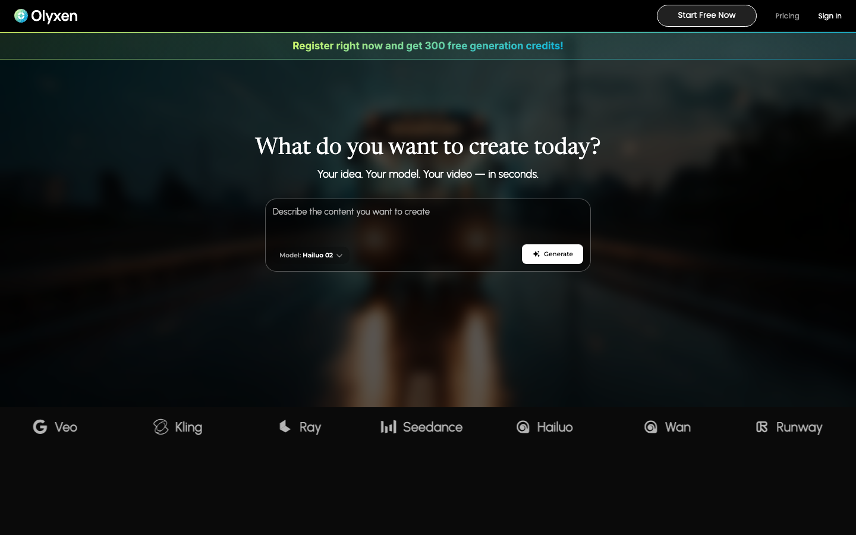The height and width of the screenshot is (535, 856).
Task: Click the Ray model label
Action: tap(310, 427)
